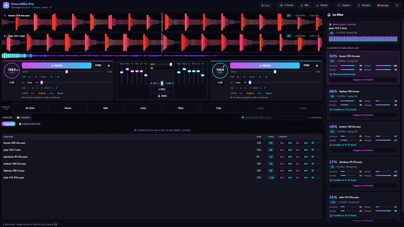The height and width of the screenshot is (227, 404).
Task: Toggle SYNC on Deck B
Action: [x=307, y=66]
